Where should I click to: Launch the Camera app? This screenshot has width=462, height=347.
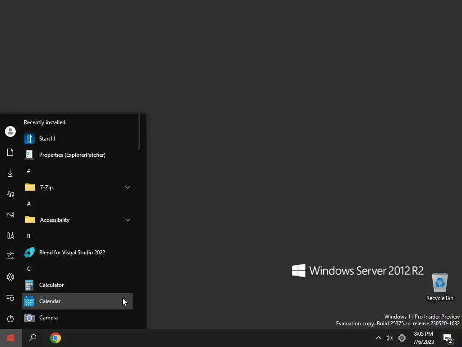pos(77,318)
